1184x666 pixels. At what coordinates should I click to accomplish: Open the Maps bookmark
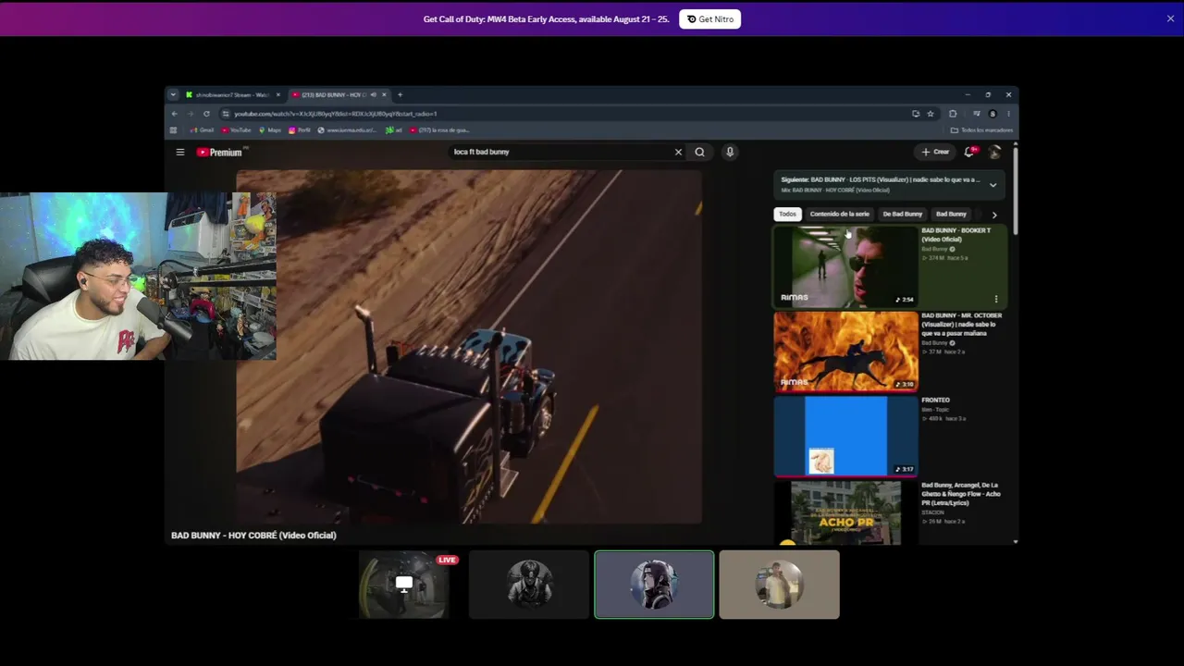270,130
